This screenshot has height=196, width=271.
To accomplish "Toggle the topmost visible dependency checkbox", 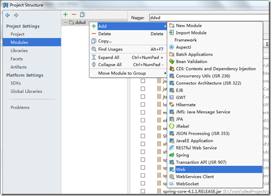I will pos(143,81).
